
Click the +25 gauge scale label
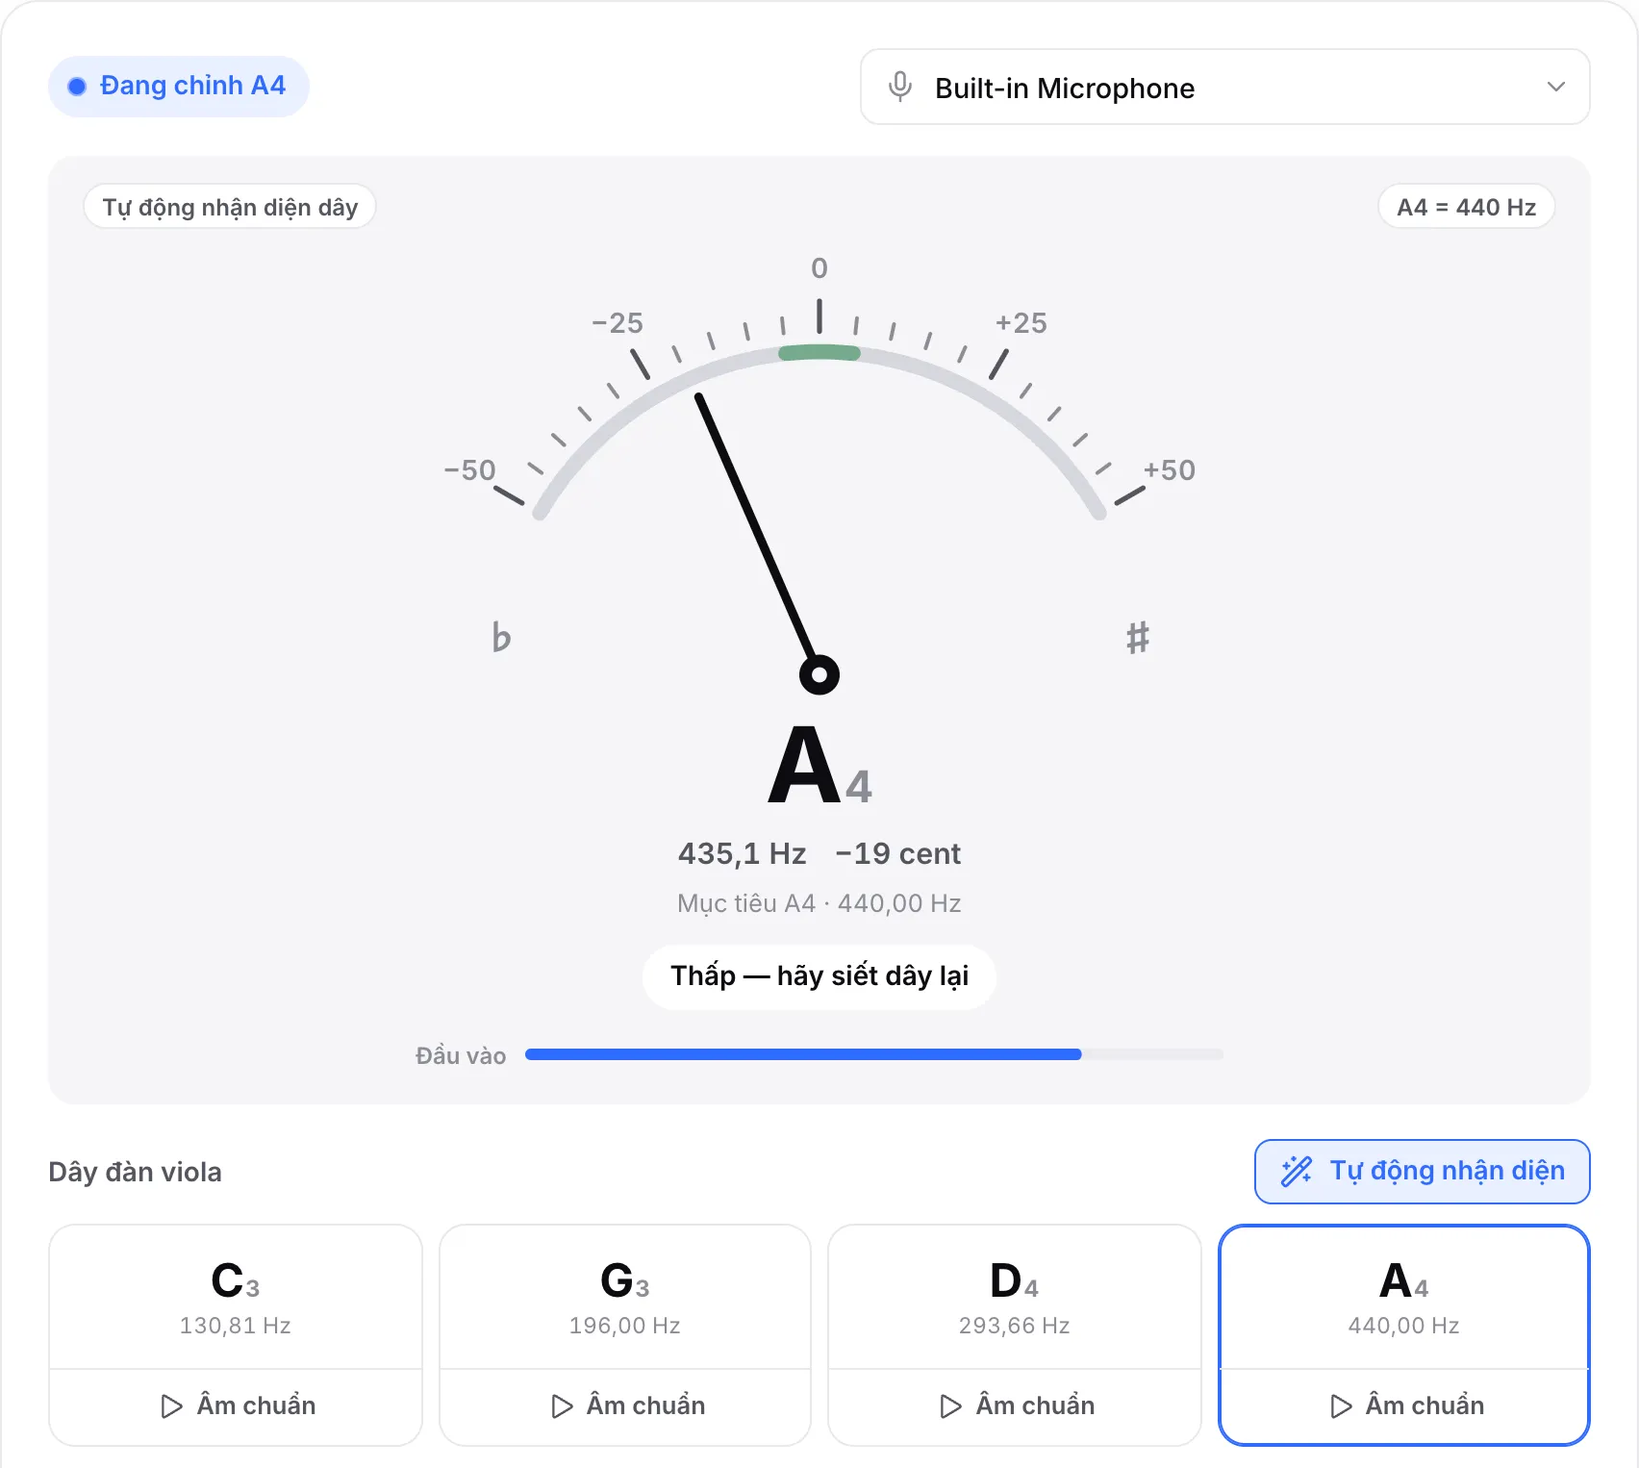pos(1021,322)
